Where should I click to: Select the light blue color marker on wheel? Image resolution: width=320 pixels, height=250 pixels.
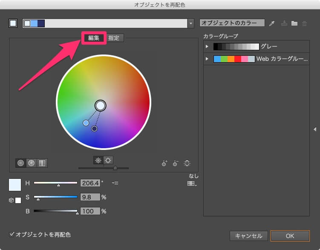86,123
